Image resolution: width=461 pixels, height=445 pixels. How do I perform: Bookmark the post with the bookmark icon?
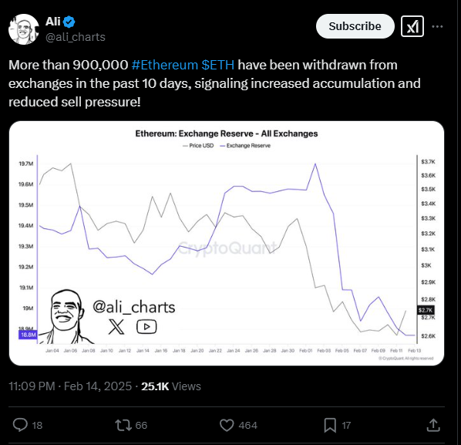[x=330, y=425]
